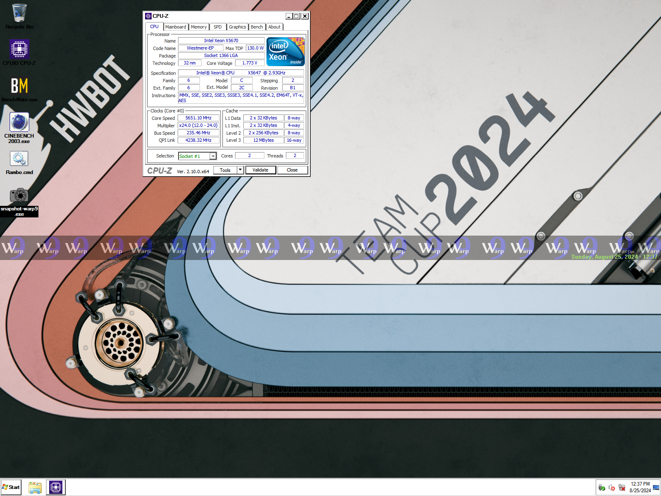Click the Multiplier value x24.0
661x496 pixels.
click(198, 125)
